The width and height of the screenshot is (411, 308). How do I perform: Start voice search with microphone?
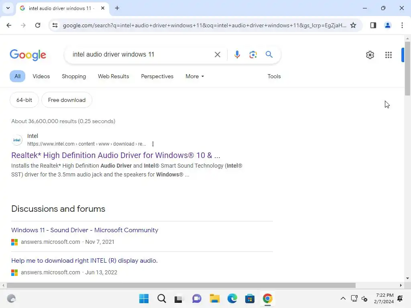[x=237, y=55]
